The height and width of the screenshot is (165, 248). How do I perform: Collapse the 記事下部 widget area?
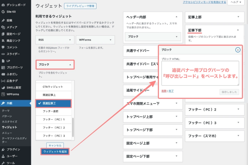pyautogui.click(x=238, y=30)
